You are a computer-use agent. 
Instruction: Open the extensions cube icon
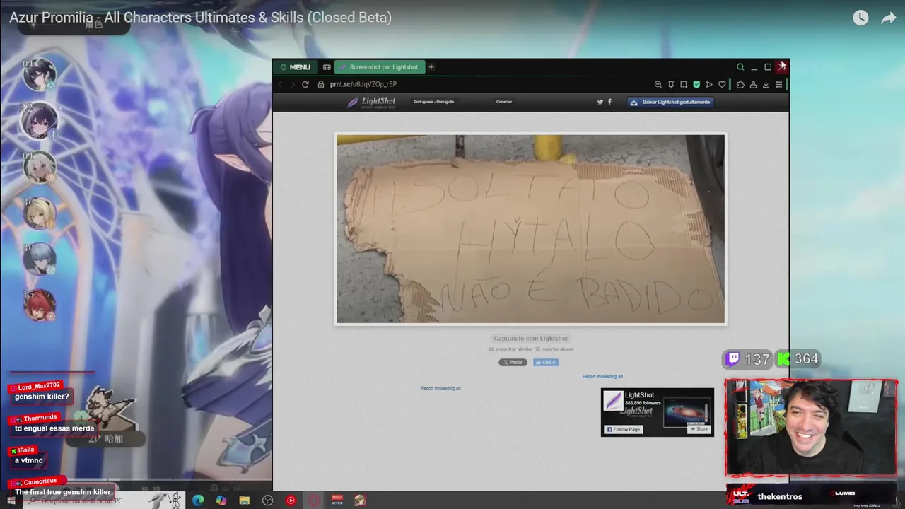740,85
